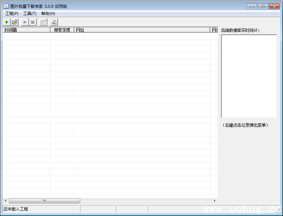Click the scrollbar left arrow
This screenshot has height=216, width=283.
pyautogui.click(x=6, y=200)
